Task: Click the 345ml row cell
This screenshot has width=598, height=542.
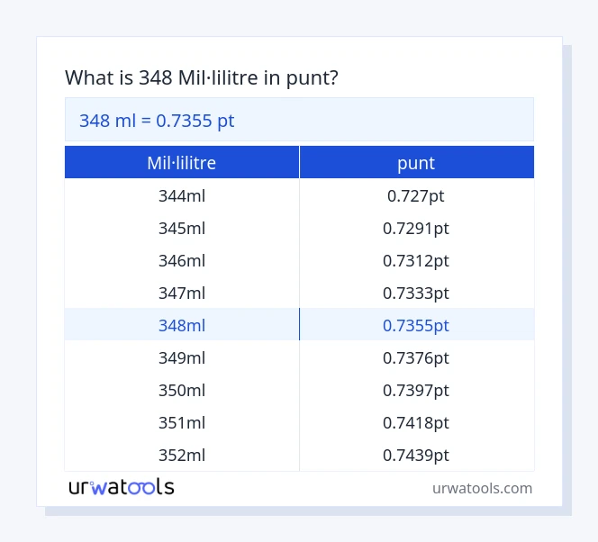Action: click(x=181, y=228)
